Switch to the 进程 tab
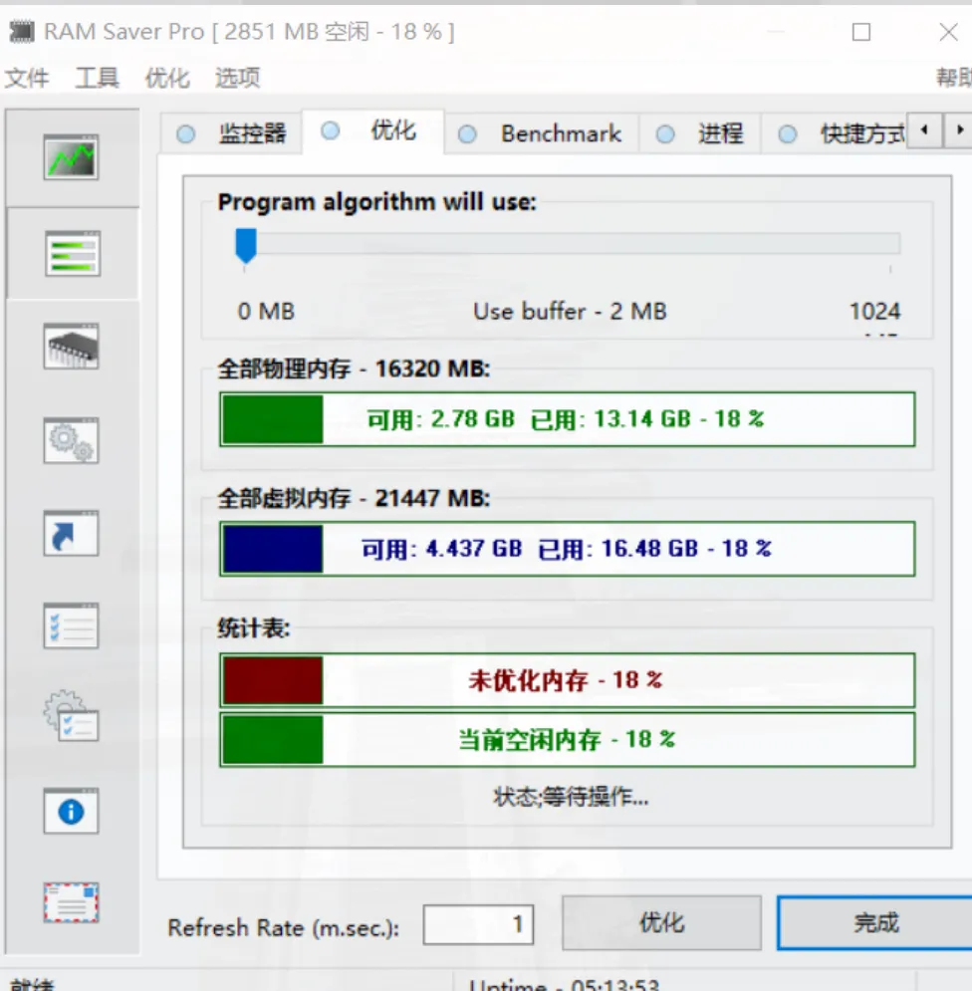Image resolution: width=972 pixels, height=991 pixels. (699, 133)
